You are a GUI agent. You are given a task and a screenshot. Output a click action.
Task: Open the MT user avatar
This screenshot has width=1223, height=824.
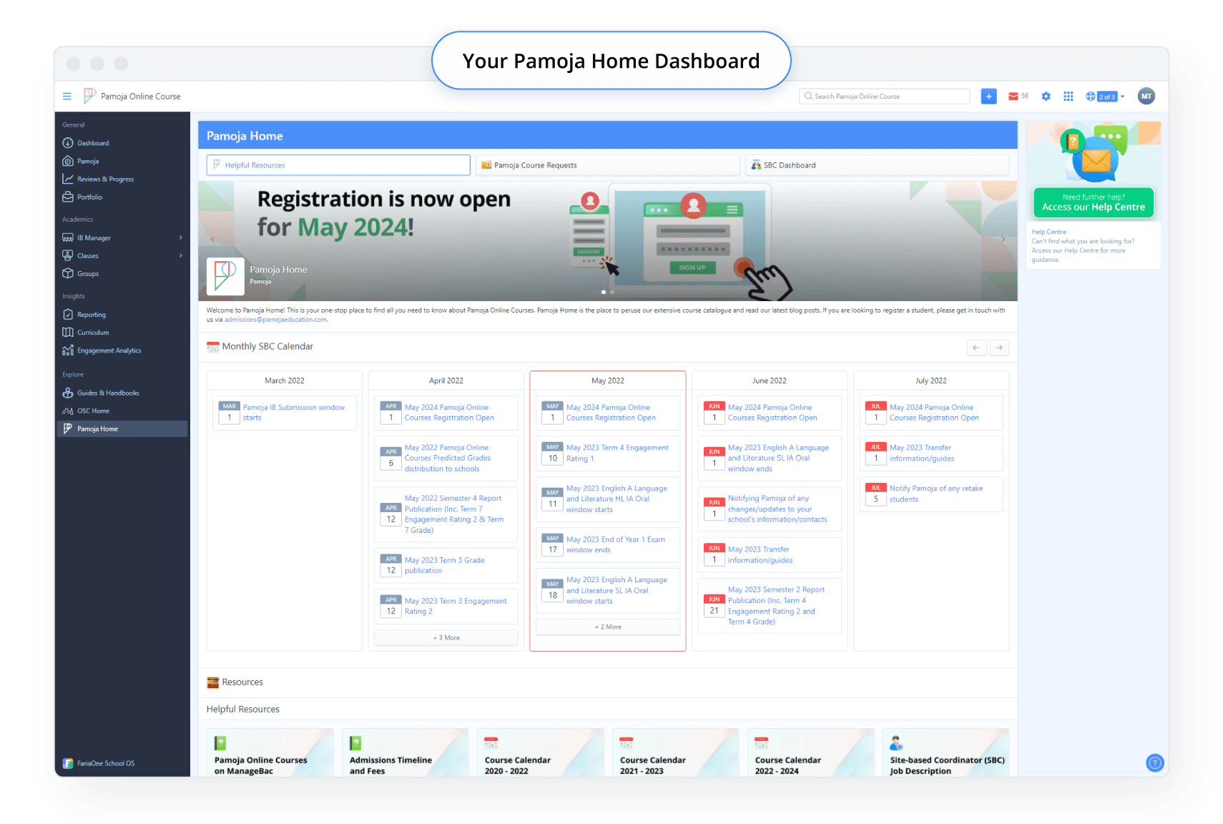(1146, 97)
